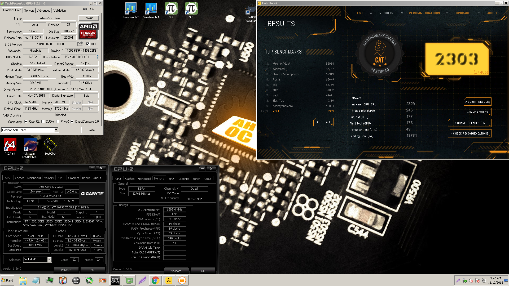Viewport: 509px width, 286px height.
Task: Click the Lookup button in GPU-Z
Action: pos(89,18)
